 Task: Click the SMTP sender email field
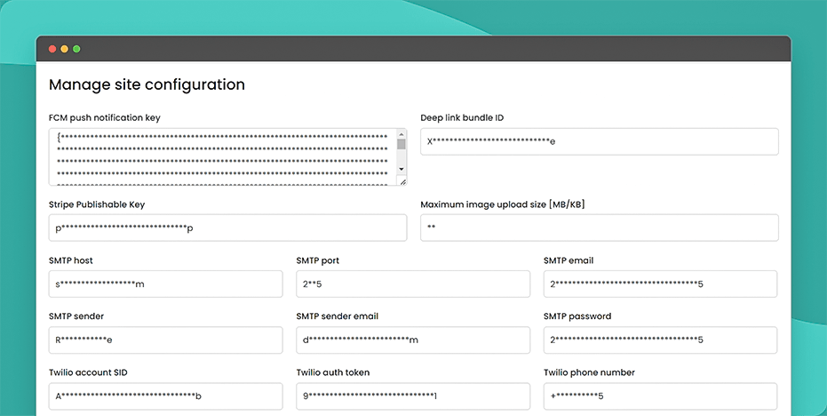[413, 340]
